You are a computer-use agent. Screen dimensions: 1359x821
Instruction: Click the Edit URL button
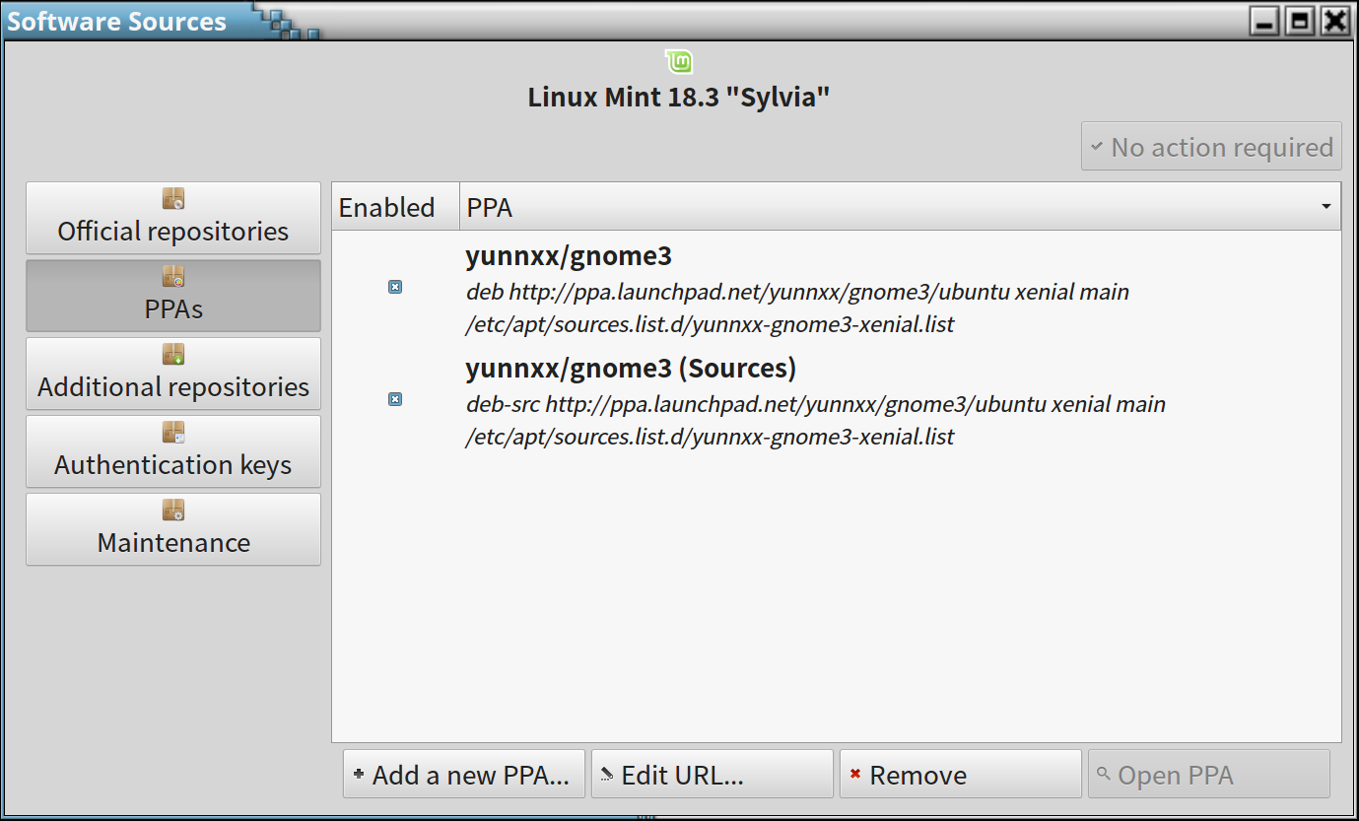point(713,775)
